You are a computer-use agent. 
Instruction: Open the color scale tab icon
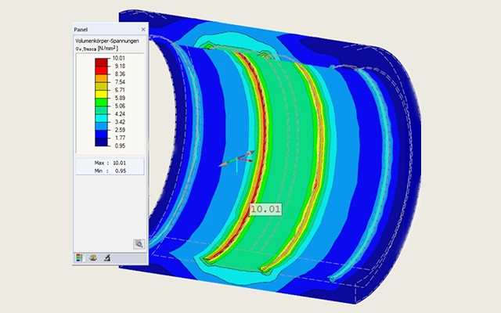pos(79,257)
